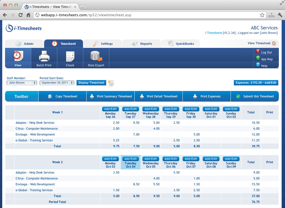The height and width of the screenshot is (208, 285).
Task: Open App Map green icon
Action: click(258, 58)
